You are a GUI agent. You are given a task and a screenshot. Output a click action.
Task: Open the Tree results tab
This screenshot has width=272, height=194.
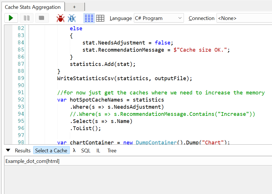pos(112,151)
